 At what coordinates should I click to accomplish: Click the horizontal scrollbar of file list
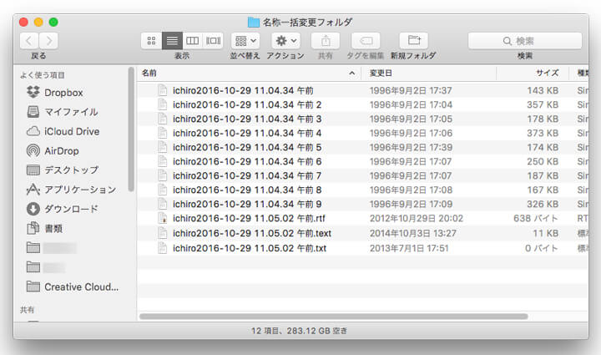pos(333,317)
